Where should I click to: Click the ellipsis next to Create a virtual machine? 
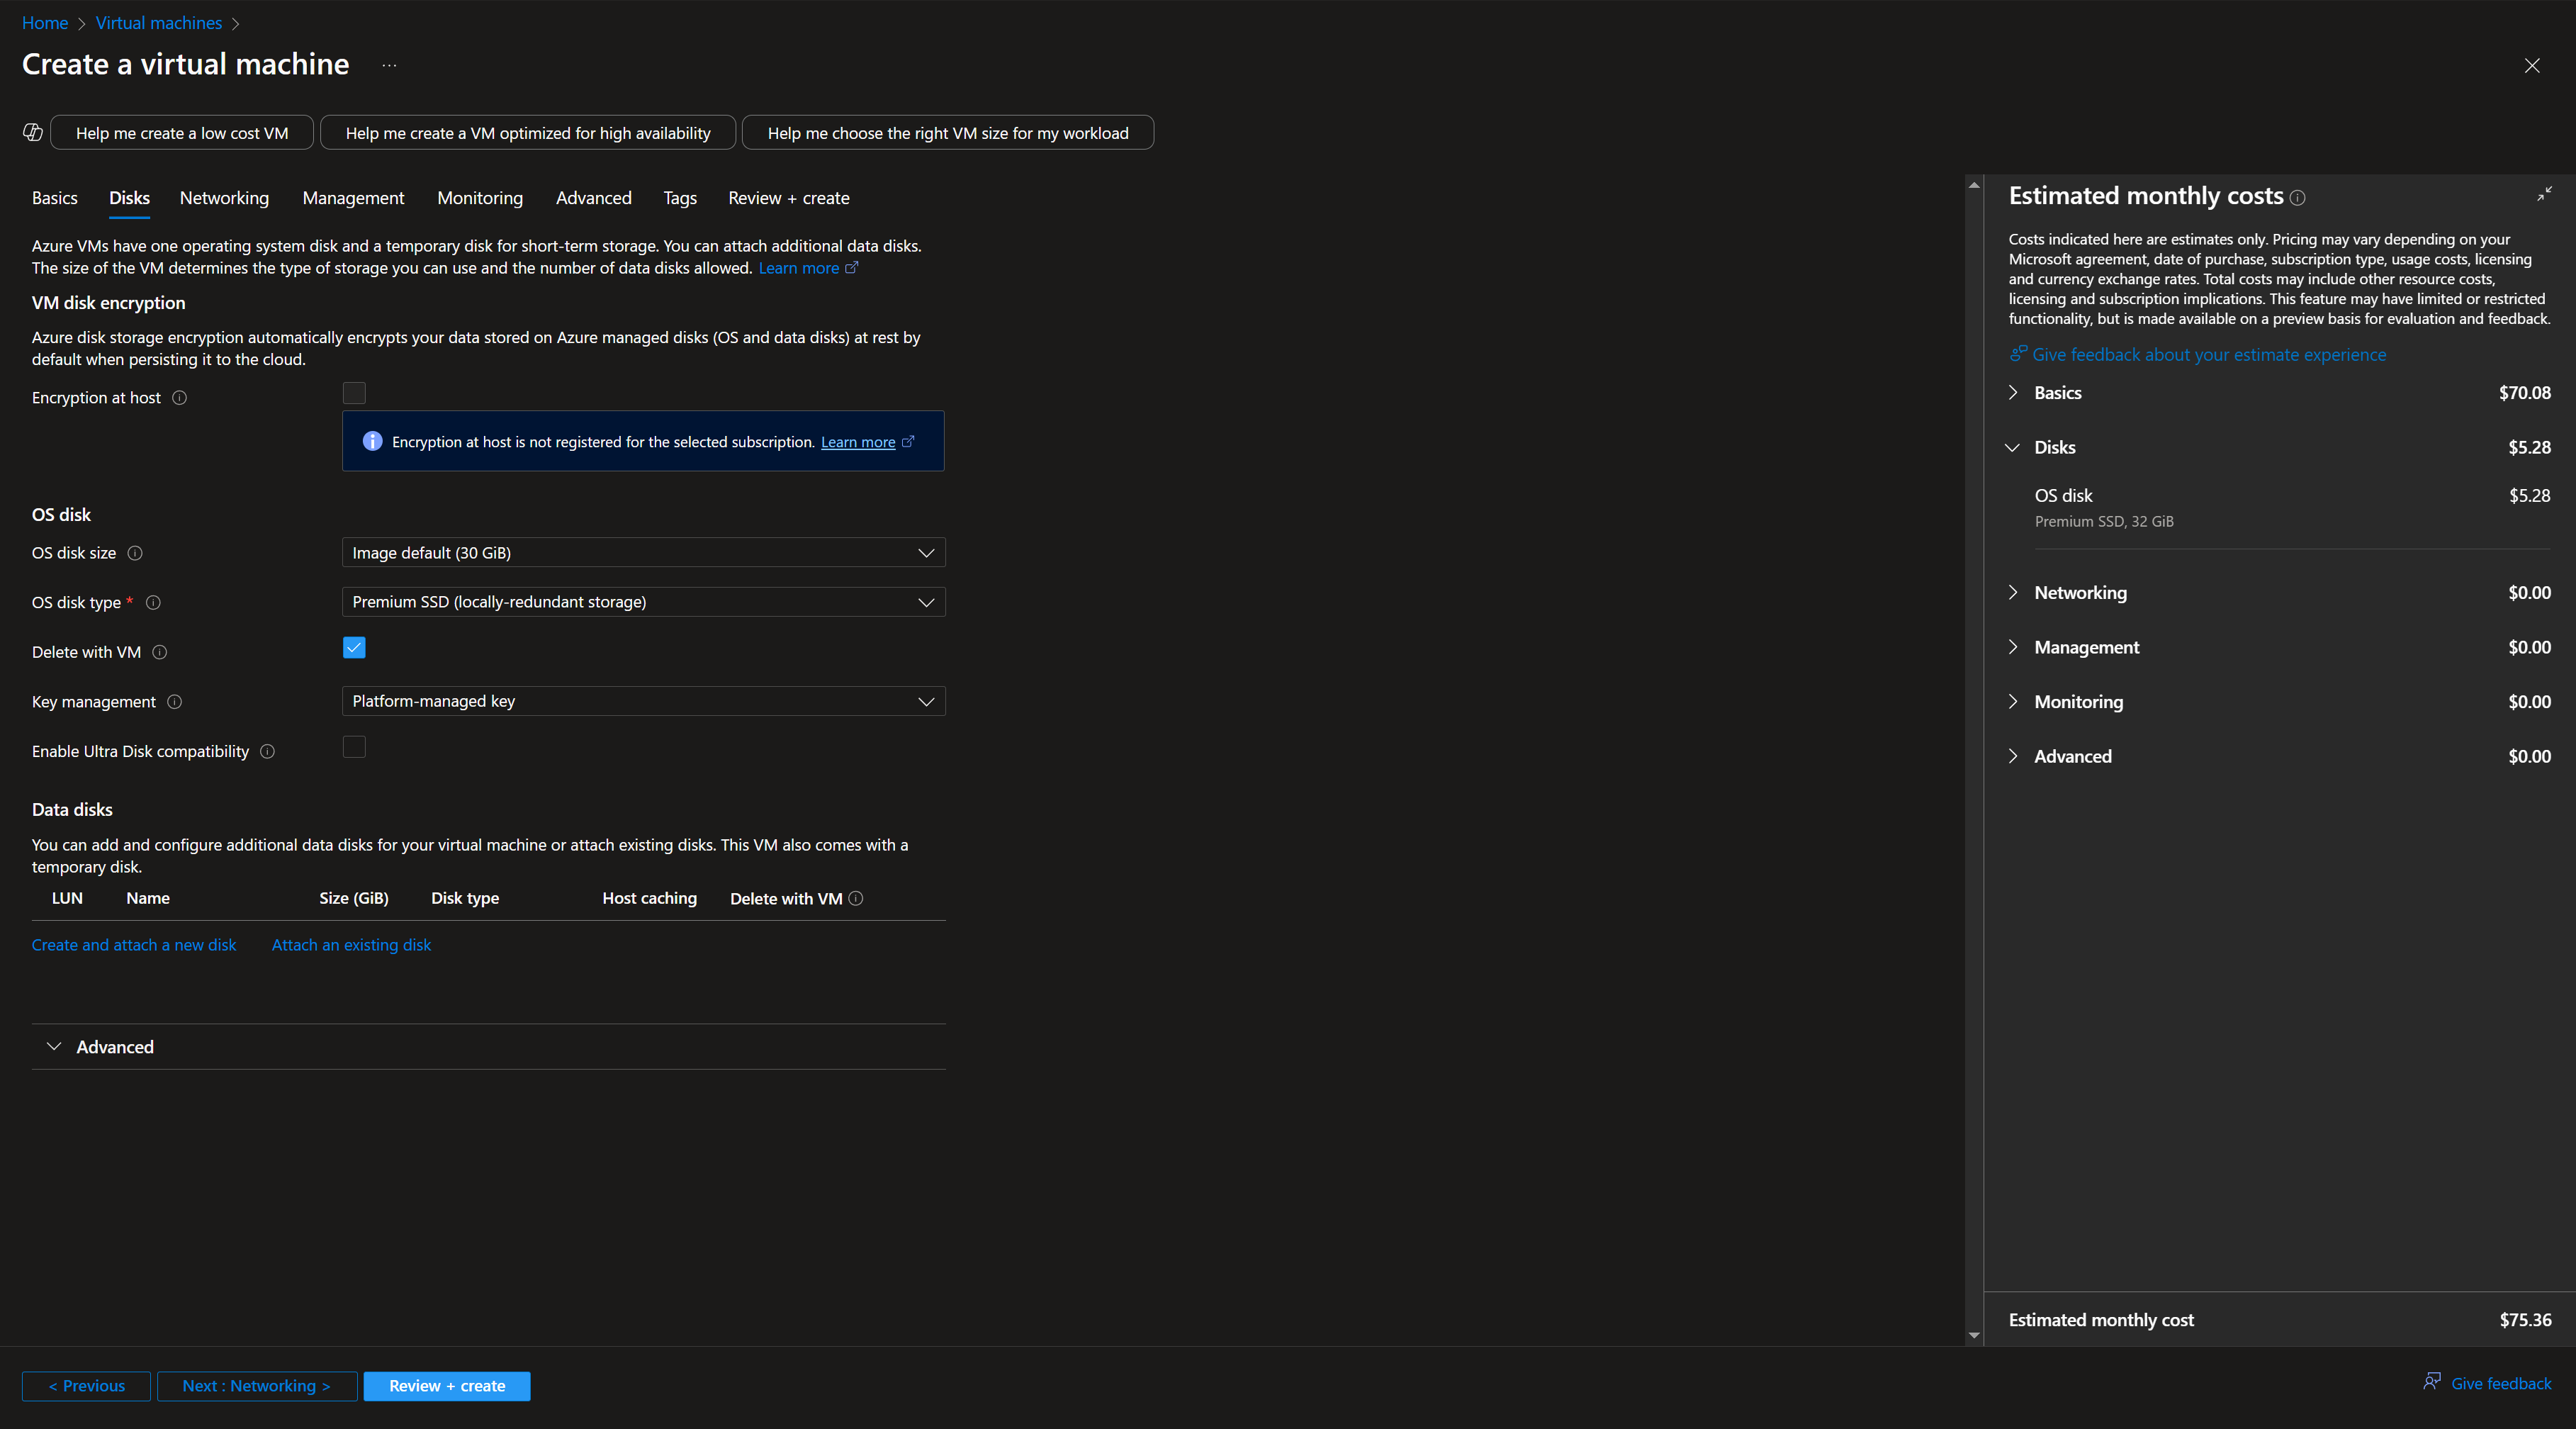[388, 65]
